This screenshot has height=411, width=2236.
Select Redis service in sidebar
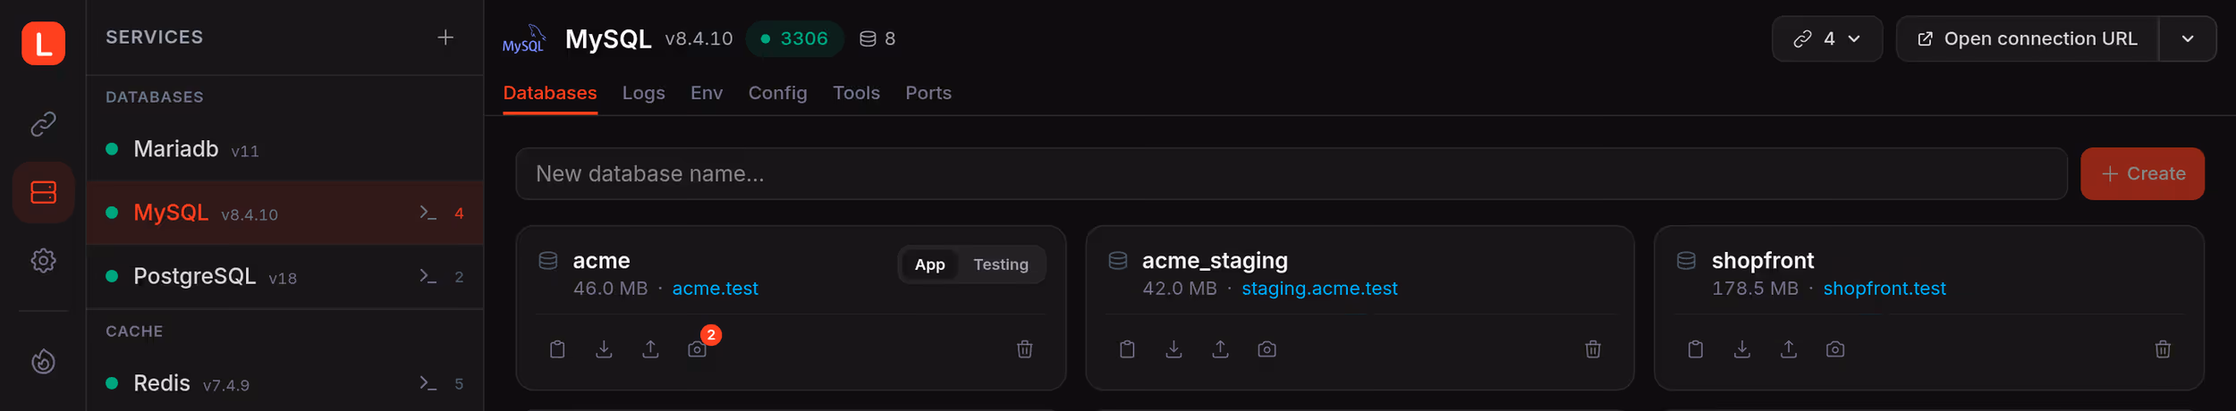[284, 383]
